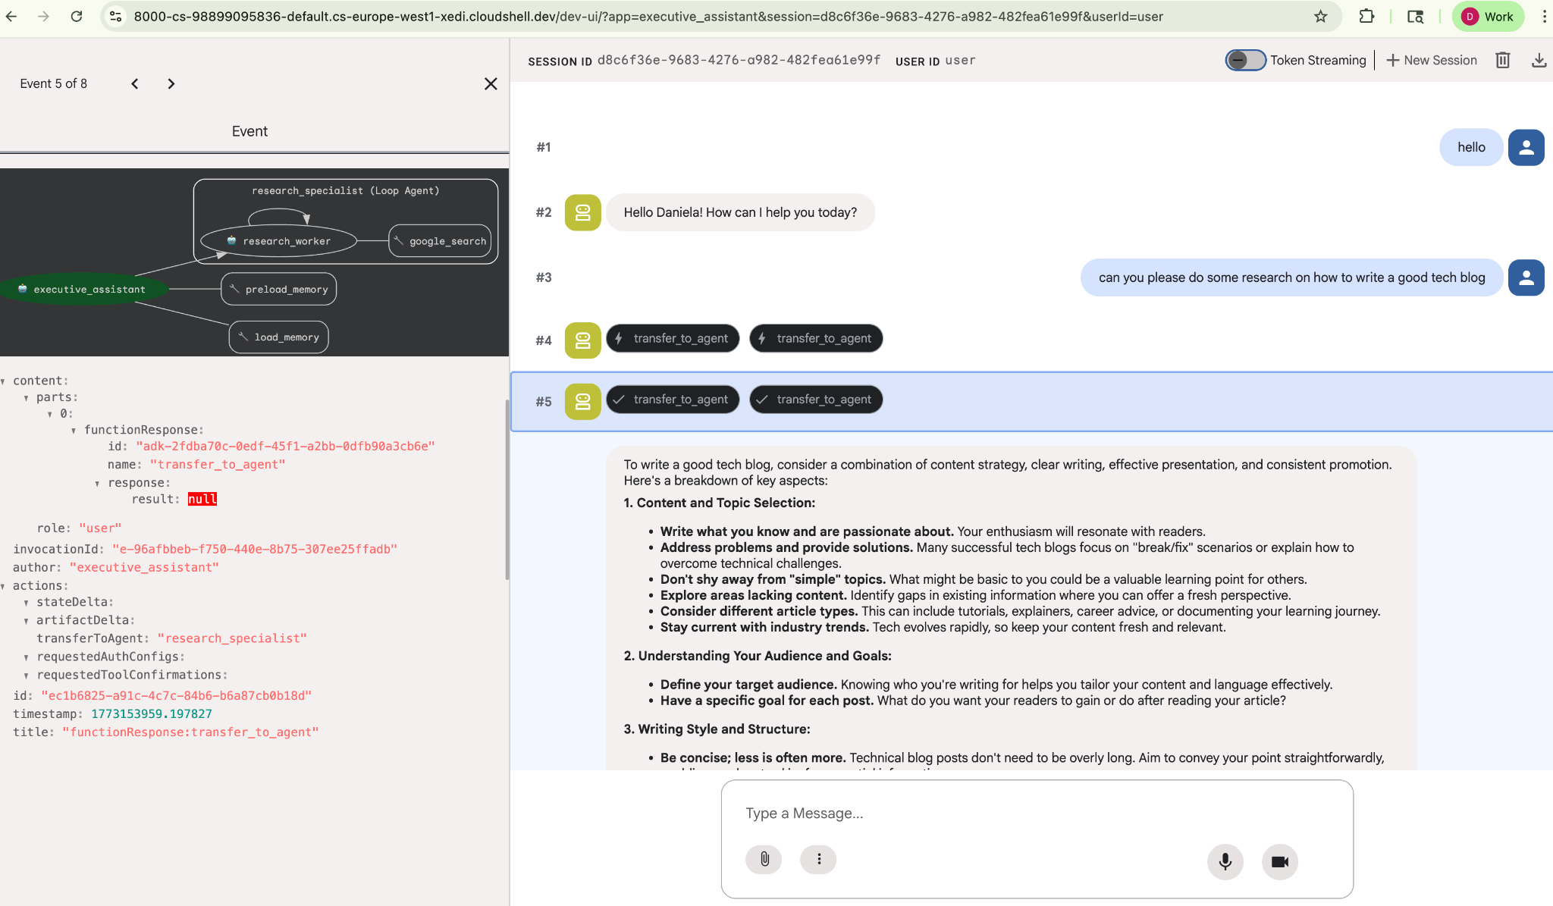Open first transfer_to_agent chip in event #4
Viewport: 1553px width, 906px height.
(672, 338)
